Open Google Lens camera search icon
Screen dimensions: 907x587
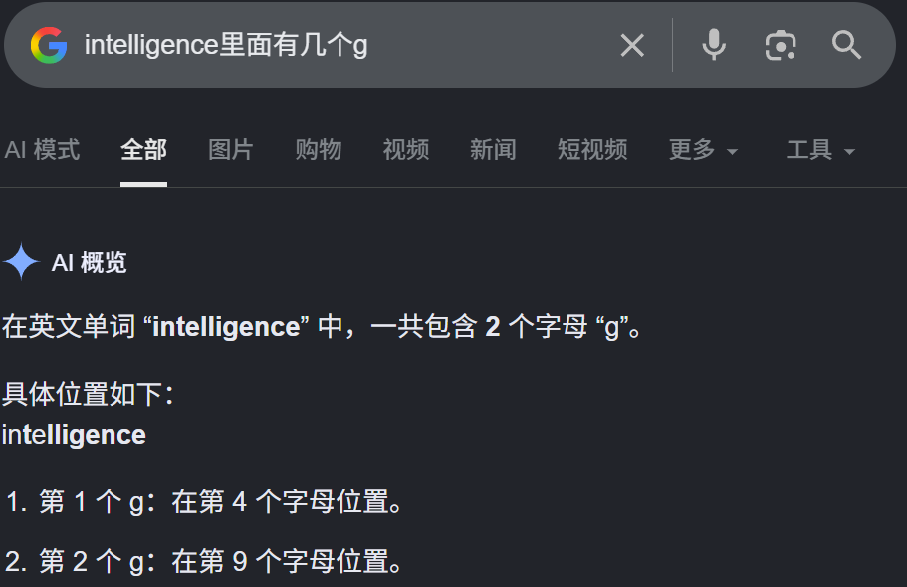(x=781, y=45)
